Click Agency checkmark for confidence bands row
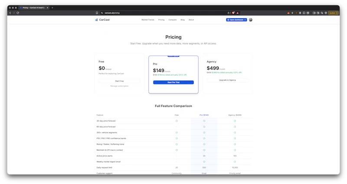Screen dimensions: 347x184 click(235, 138)
